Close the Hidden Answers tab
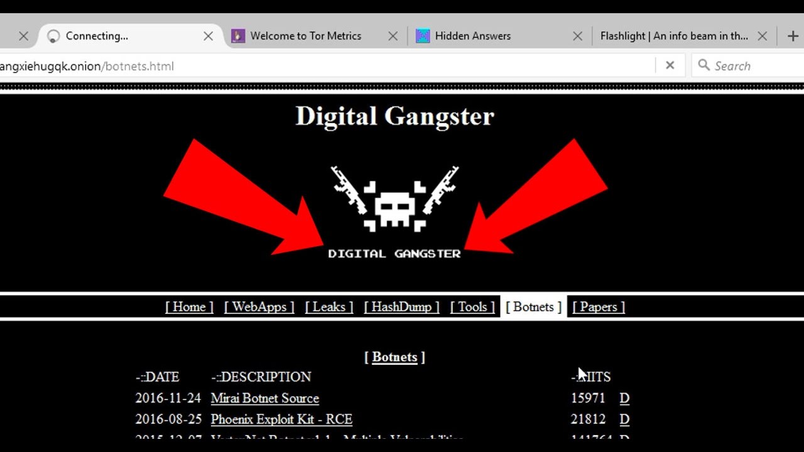Viewport: 804px width, 452px height. (x=577, y=36)
